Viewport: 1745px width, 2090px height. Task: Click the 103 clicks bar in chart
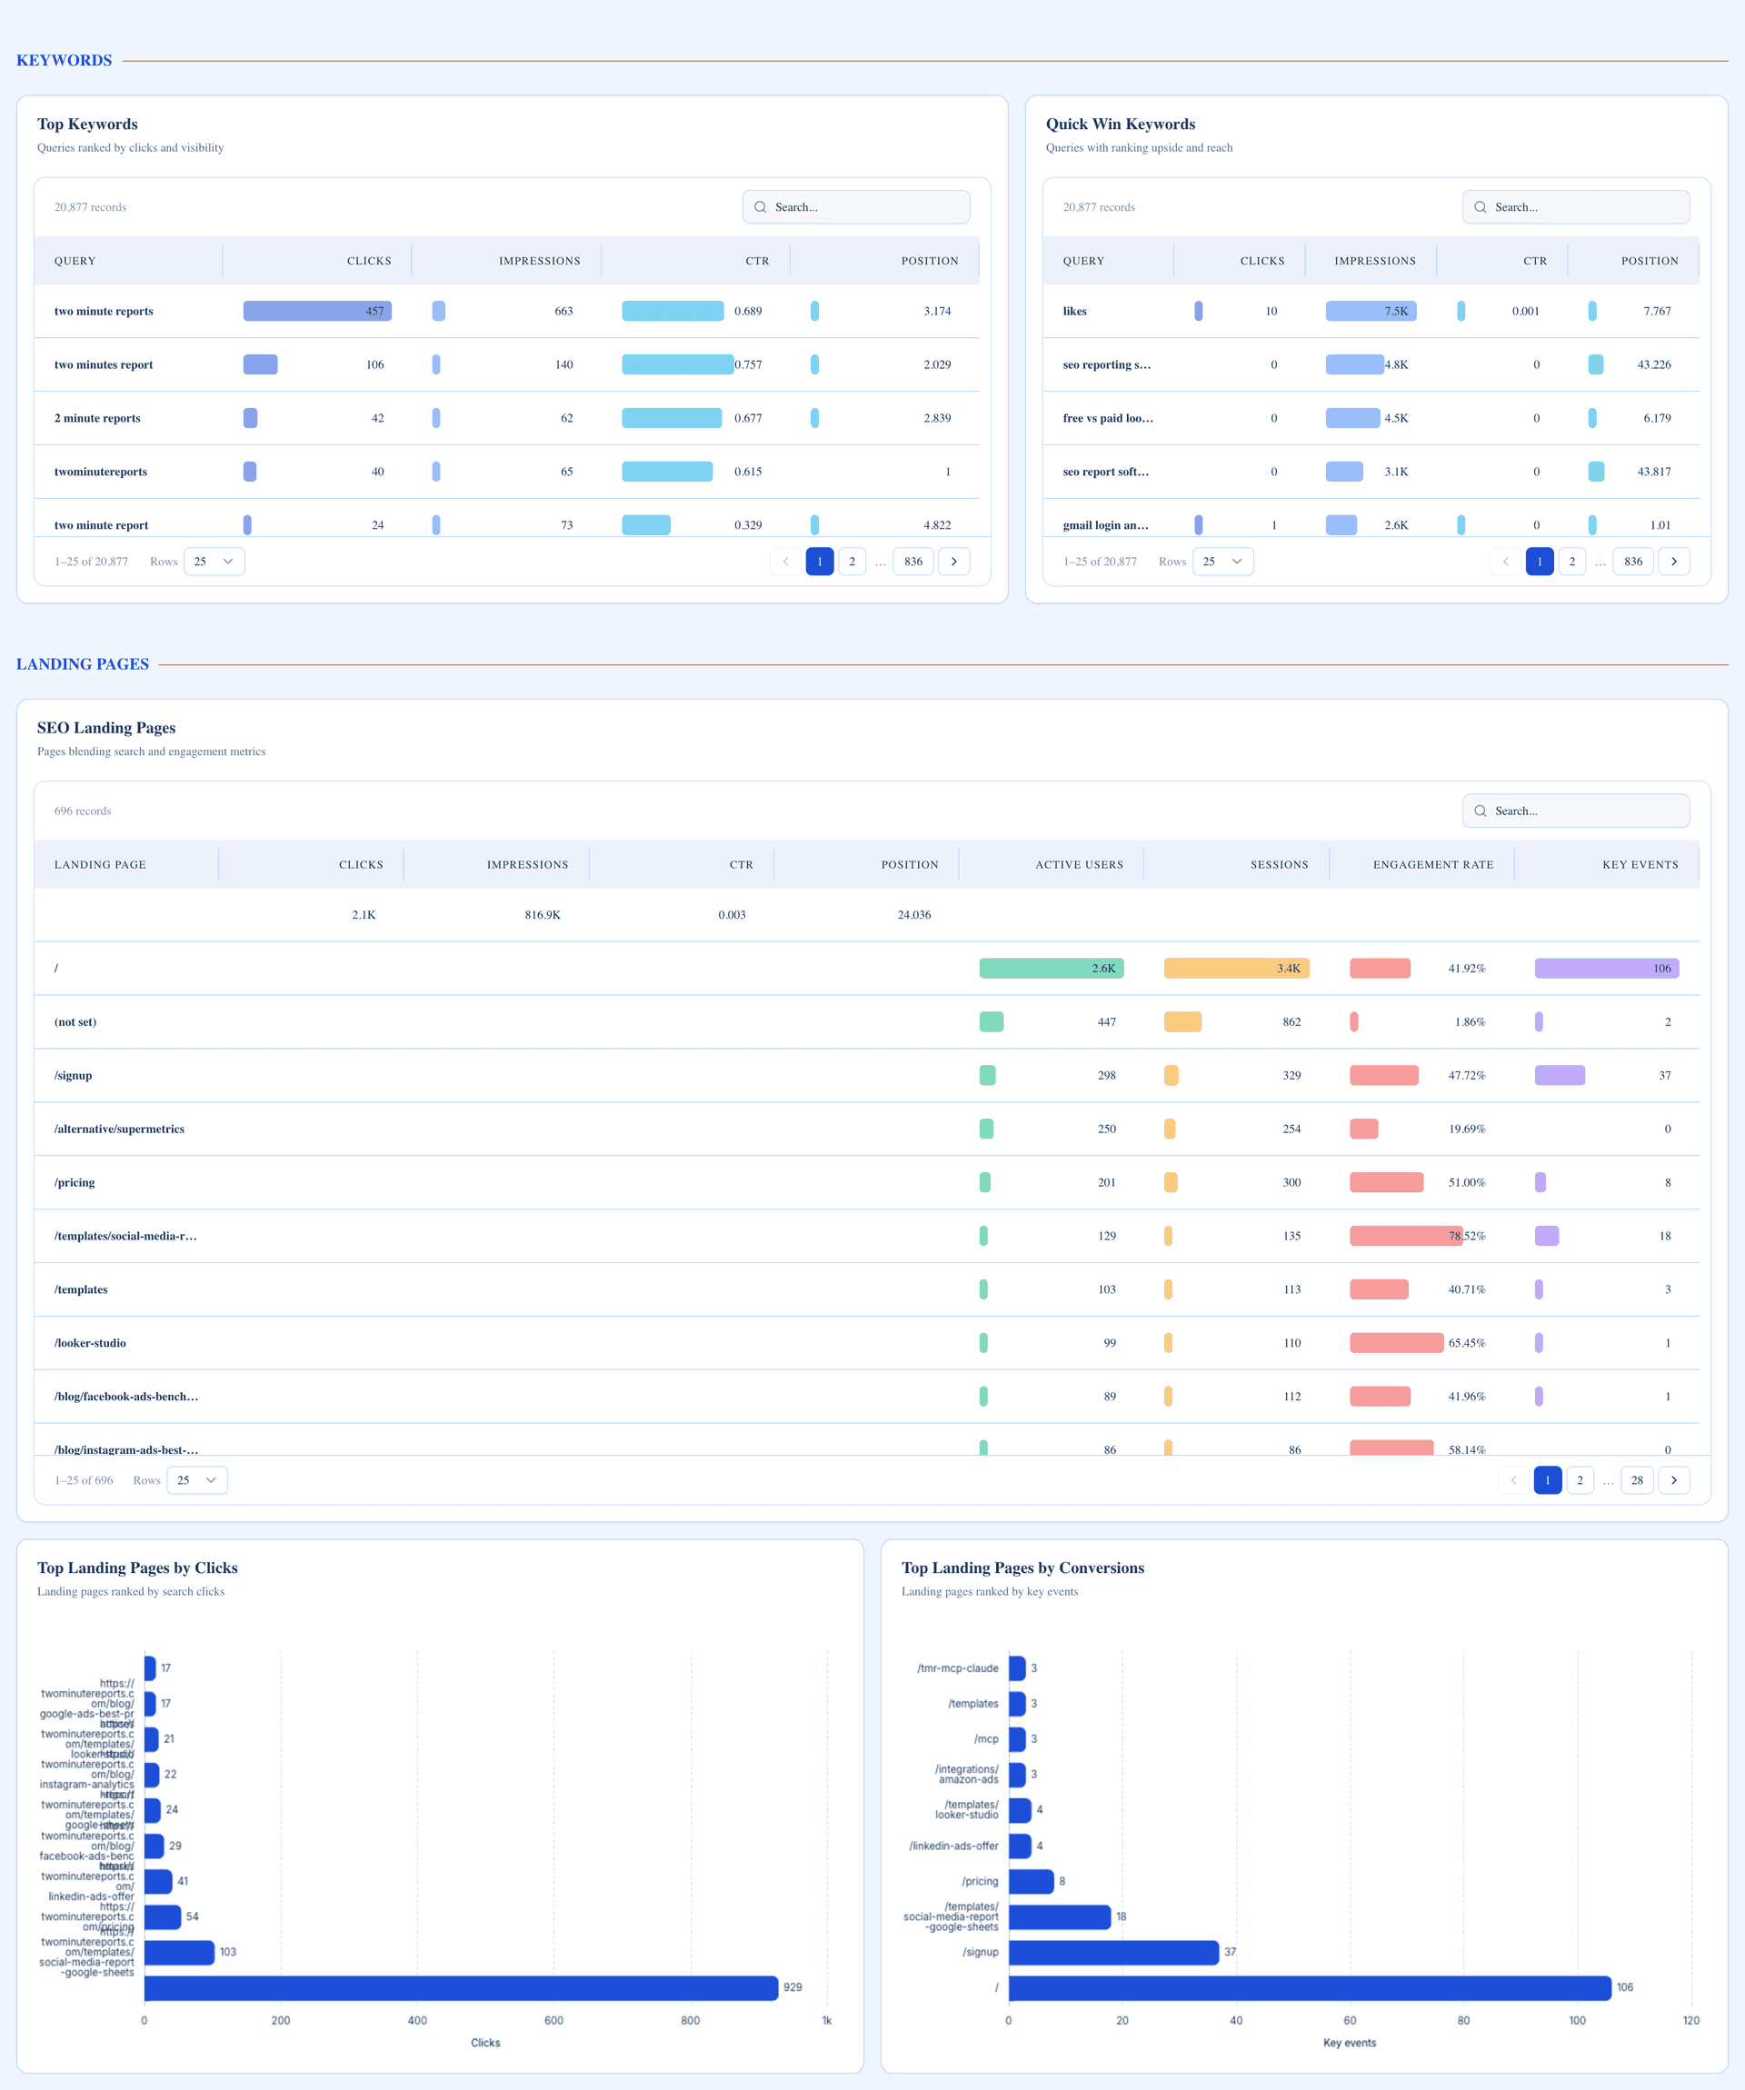[x=179, y=1952]
